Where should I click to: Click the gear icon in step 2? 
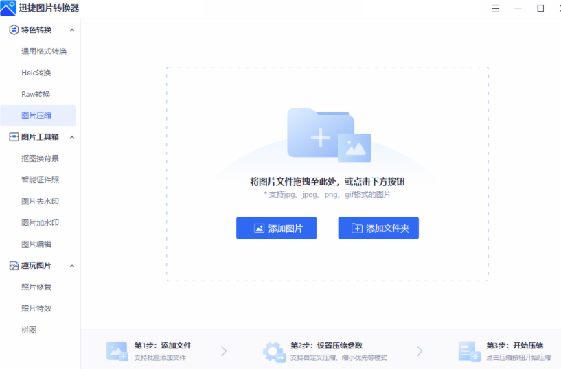pyautogui.click(x=274, y=351)
